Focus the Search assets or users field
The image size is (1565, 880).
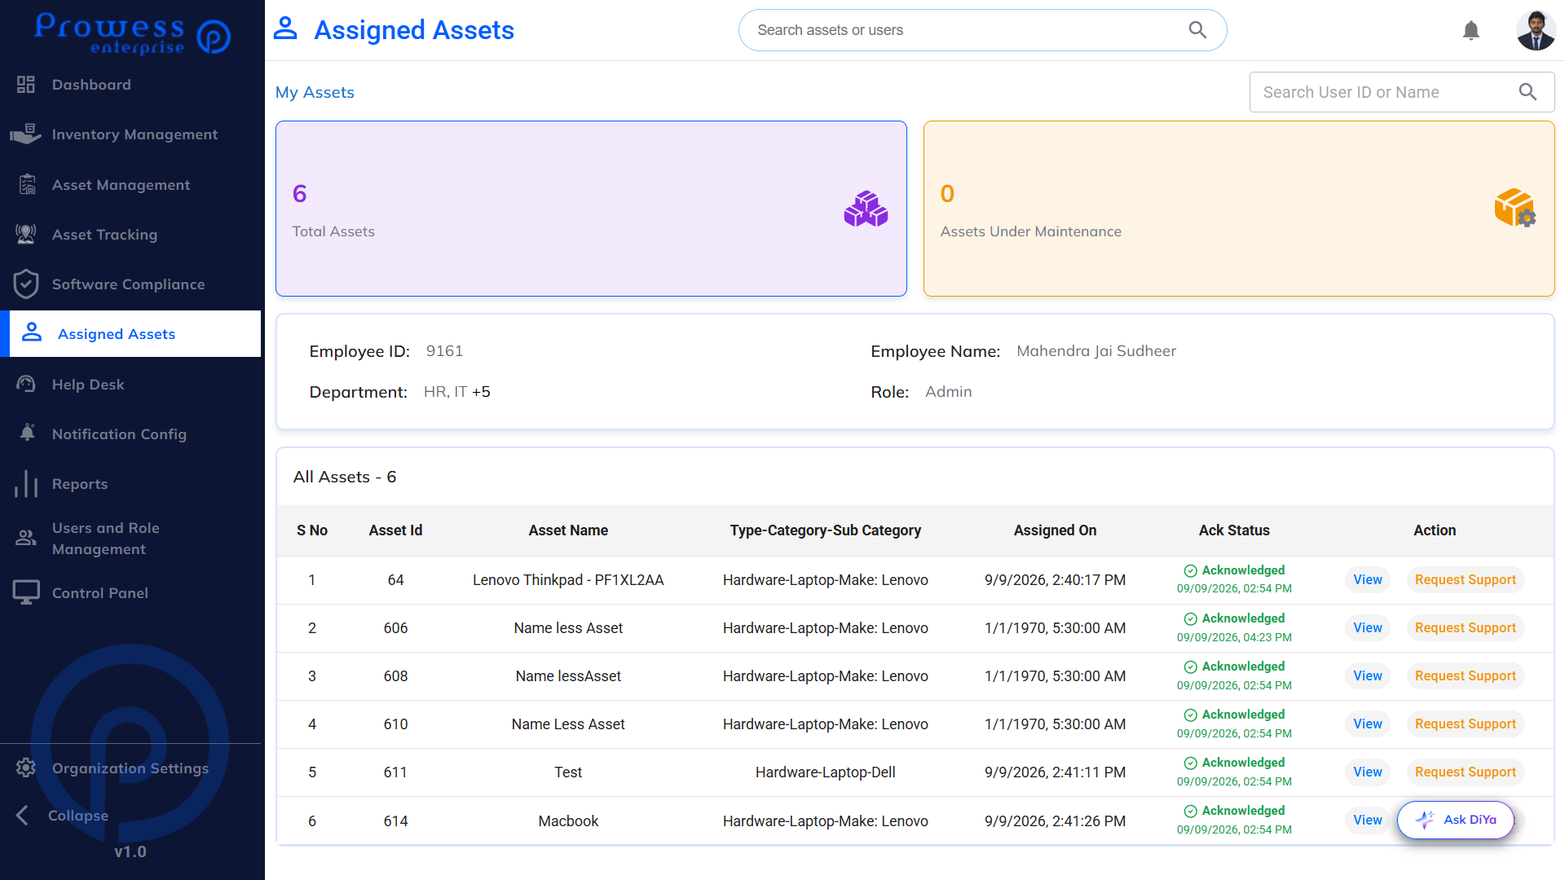coord(982,30)
